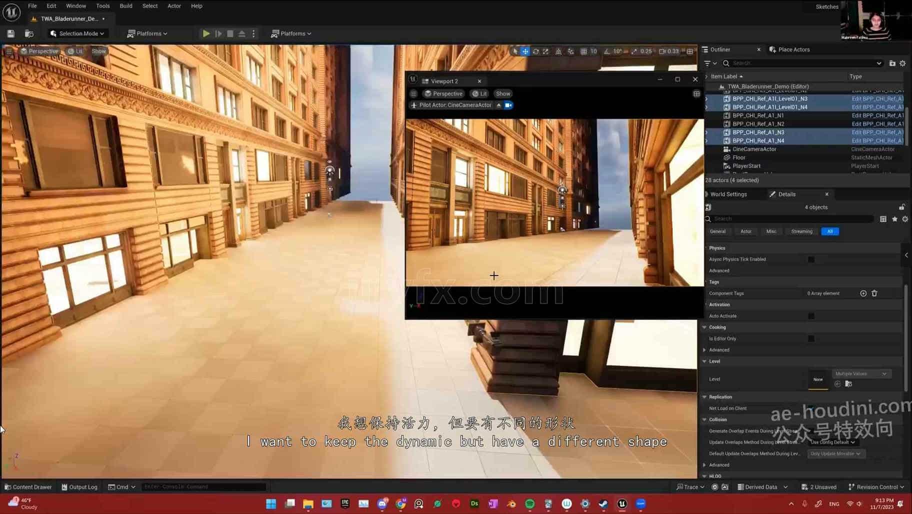Image resolution: width=912 pixels, height=514 pixels.
Task: Open Spotify from taskbar
Action: point(529,503)
